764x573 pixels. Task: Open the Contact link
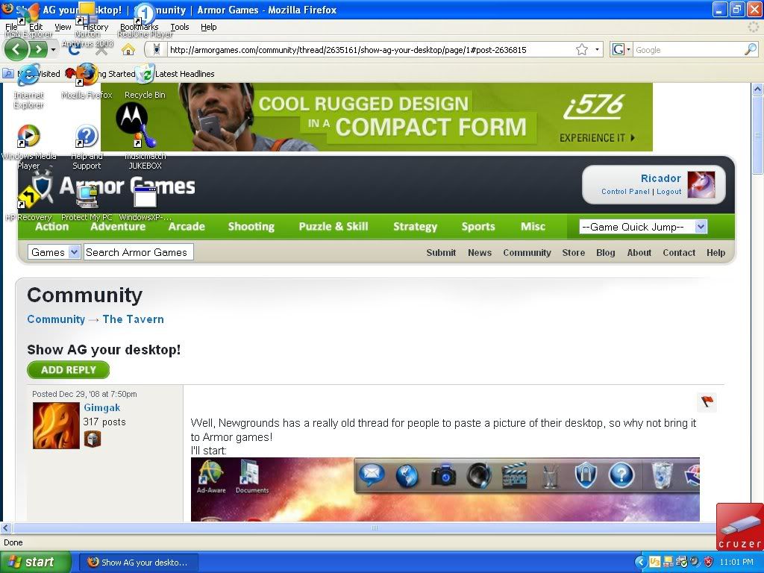[679, 252]
